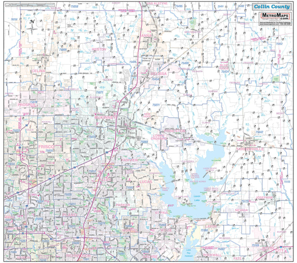Select the CELINA city label
The height and width of the screenshot is (263, 297).
(x=38, y=71)
